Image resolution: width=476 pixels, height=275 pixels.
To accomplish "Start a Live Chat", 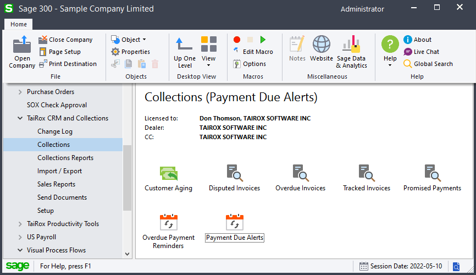I will pyautogui.click(x=422, y=52).
